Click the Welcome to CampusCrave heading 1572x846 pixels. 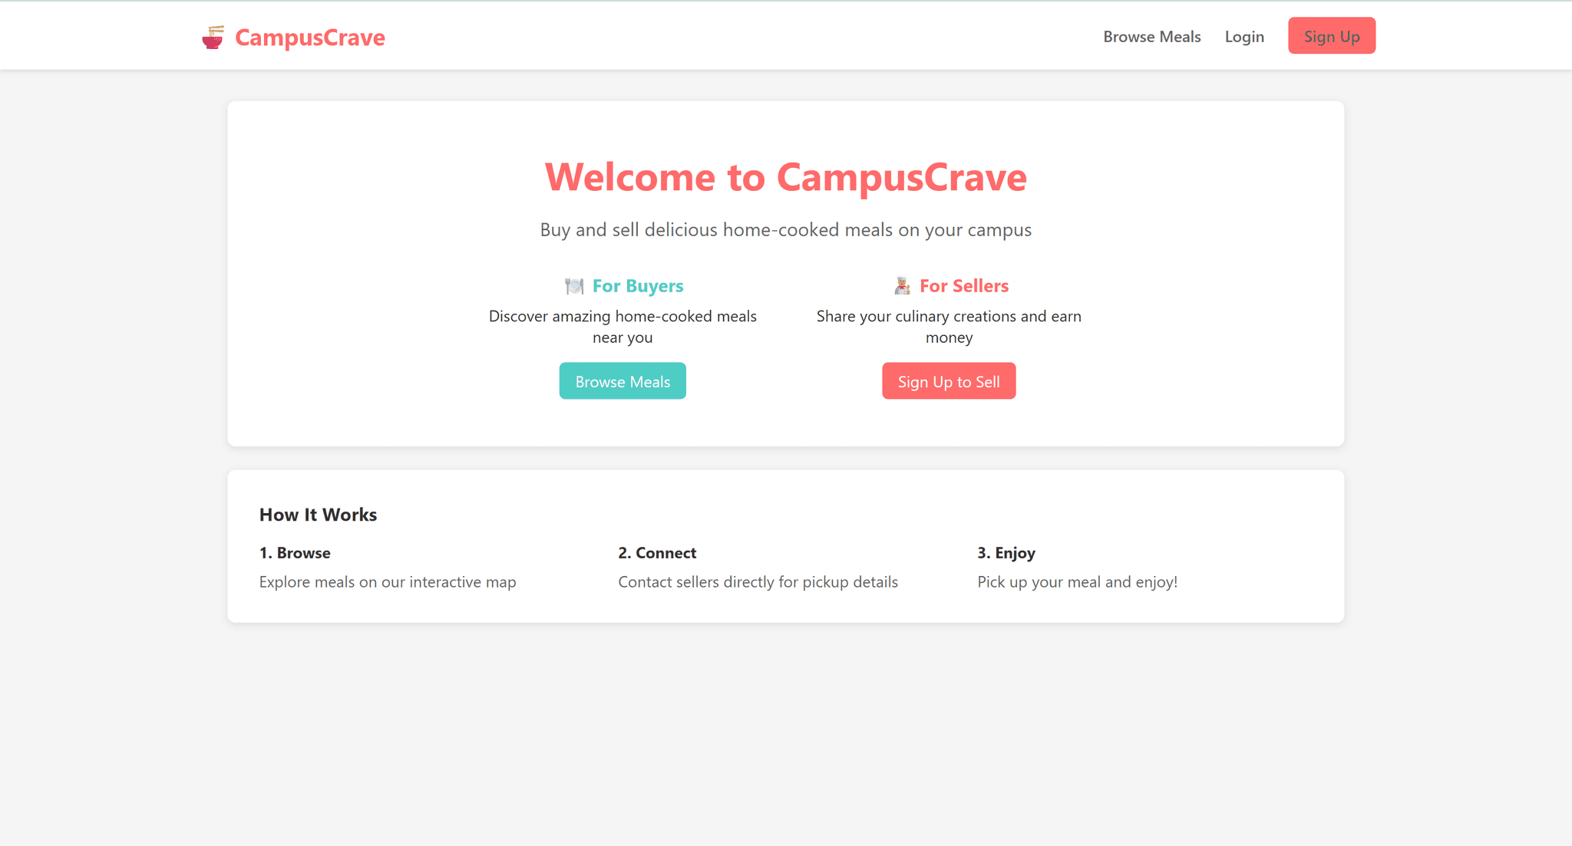click(785, 177)
